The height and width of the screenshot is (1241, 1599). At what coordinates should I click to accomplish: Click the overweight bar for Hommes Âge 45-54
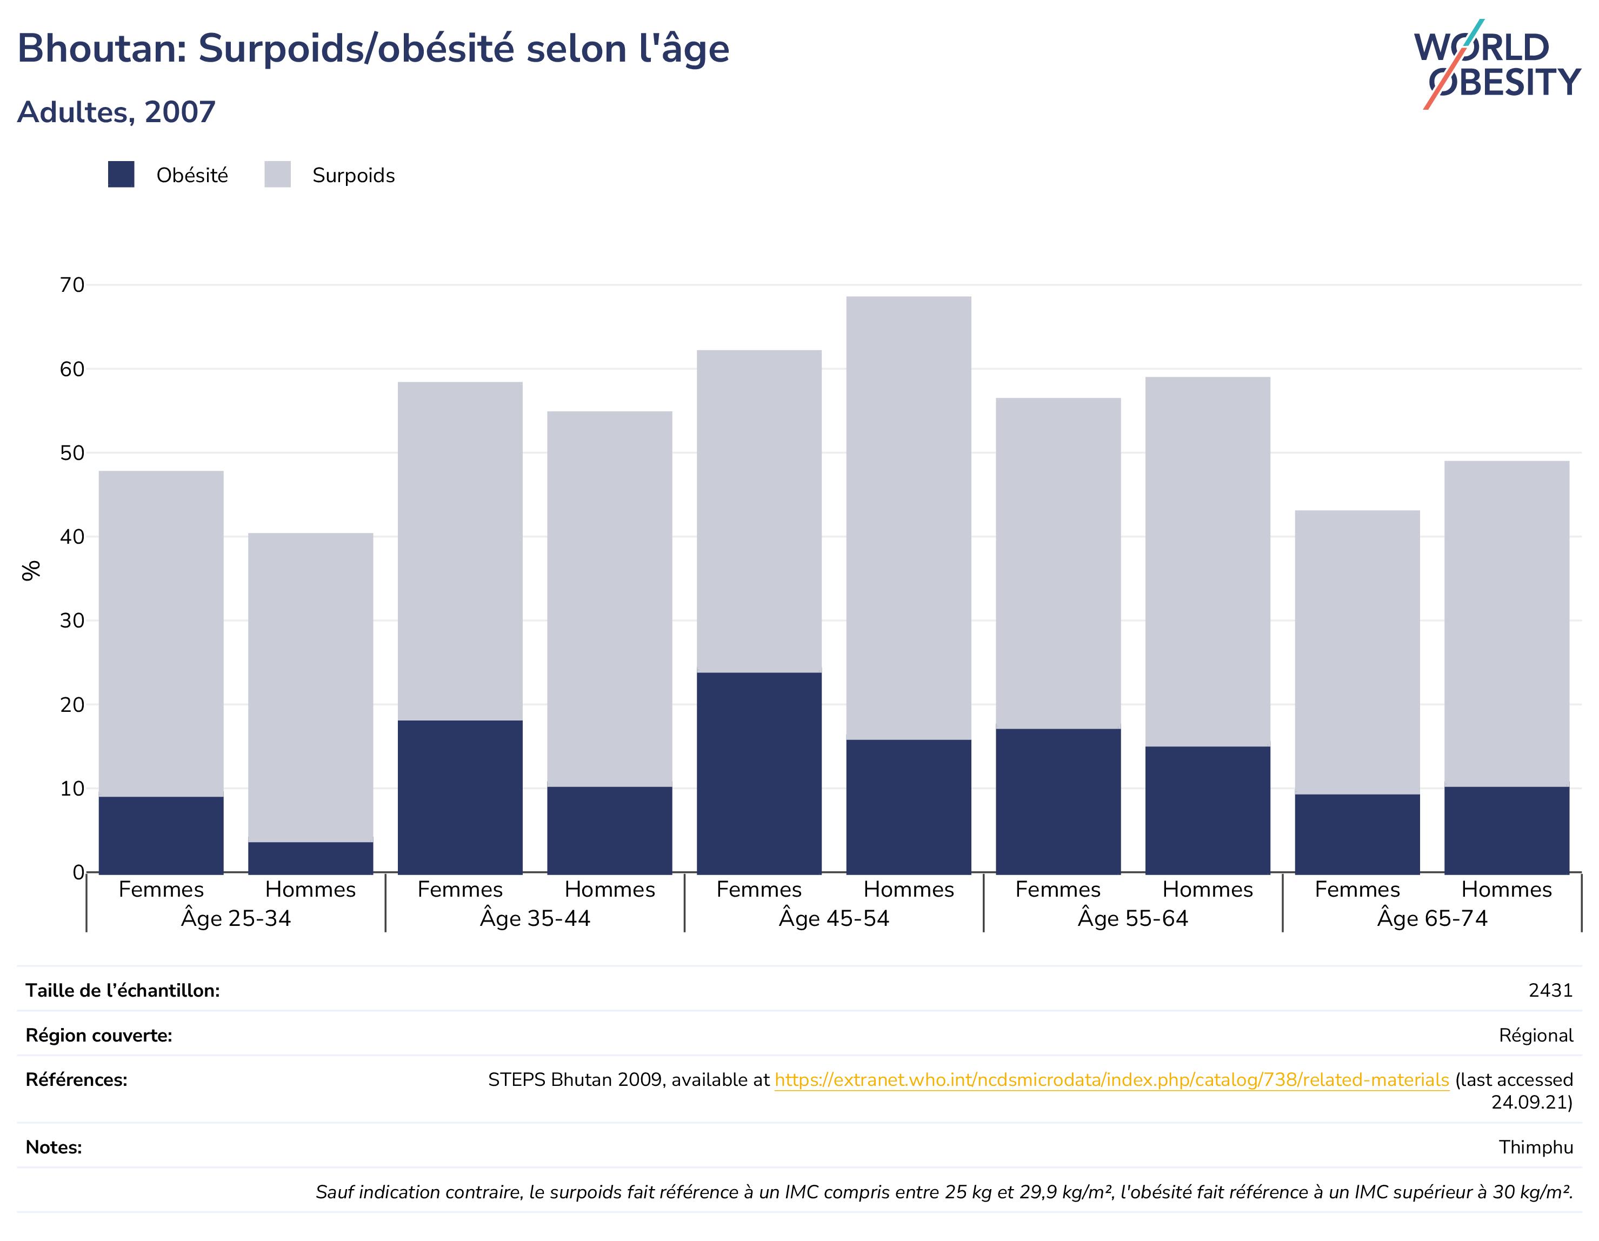pyautogui.click(x=909, y=518)
